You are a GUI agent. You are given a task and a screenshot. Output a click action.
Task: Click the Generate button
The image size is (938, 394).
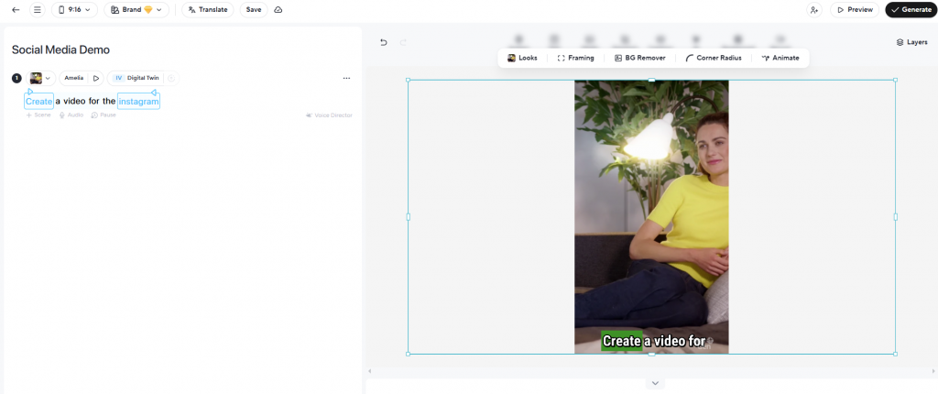911,10
